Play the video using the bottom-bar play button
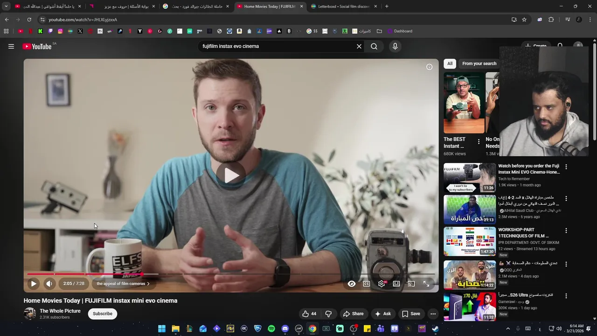597x336 pixels. click(34, 283)
